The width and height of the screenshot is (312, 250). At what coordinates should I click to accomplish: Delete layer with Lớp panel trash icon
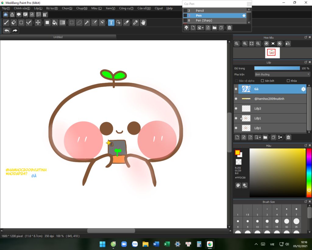[x=288, y=137]
